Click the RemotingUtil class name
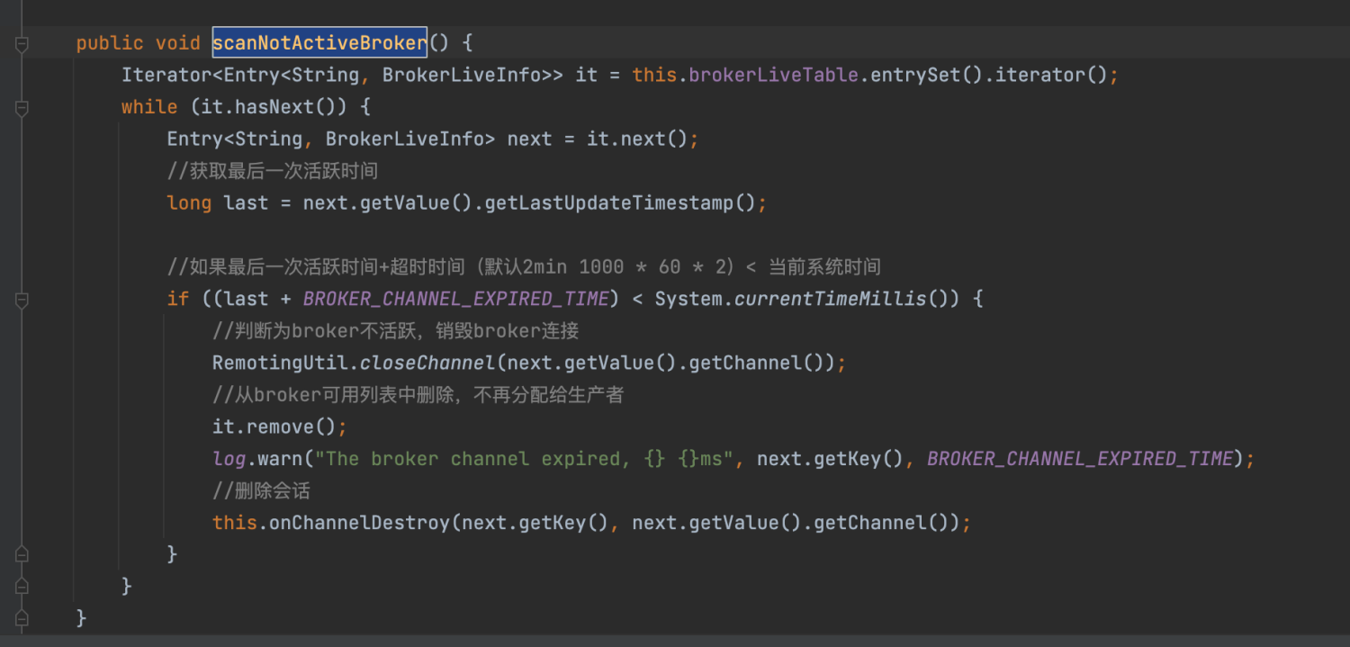The height and width of the screenshot is (647, 1350). click(x=280, y=363)
